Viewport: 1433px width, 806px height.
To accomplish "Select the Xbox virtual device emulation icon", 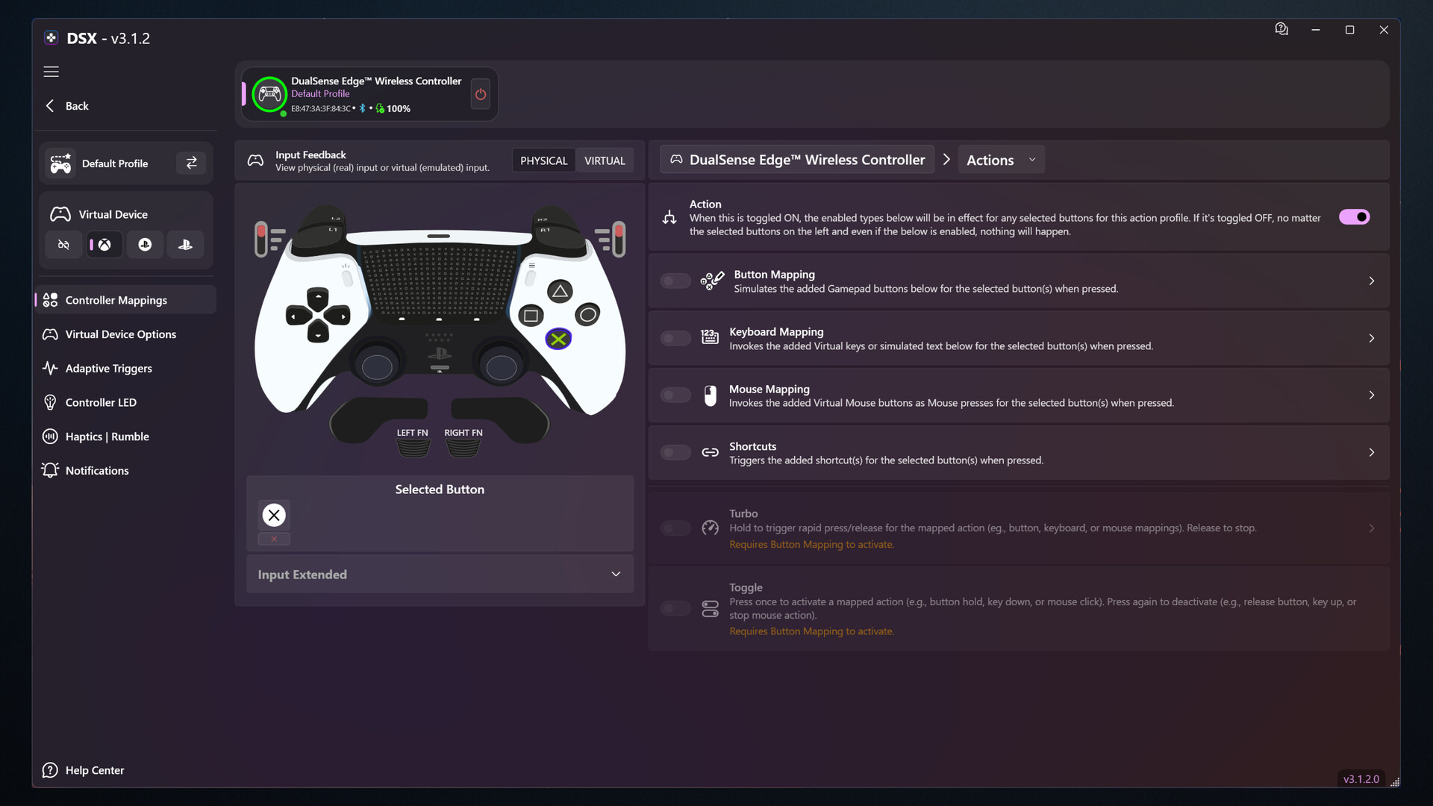I will click(x=104, y=244).
